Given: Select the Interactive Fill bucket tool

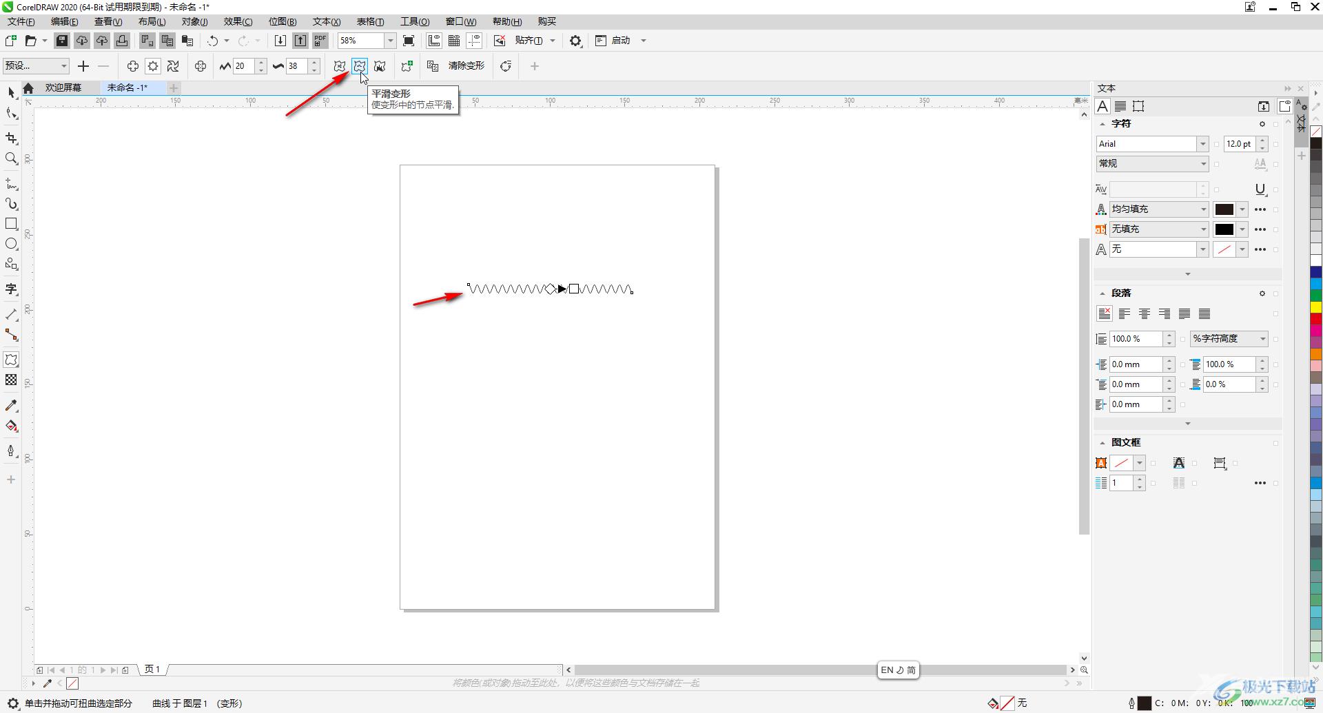Looking at the screenshot, I should pos(11,426).
